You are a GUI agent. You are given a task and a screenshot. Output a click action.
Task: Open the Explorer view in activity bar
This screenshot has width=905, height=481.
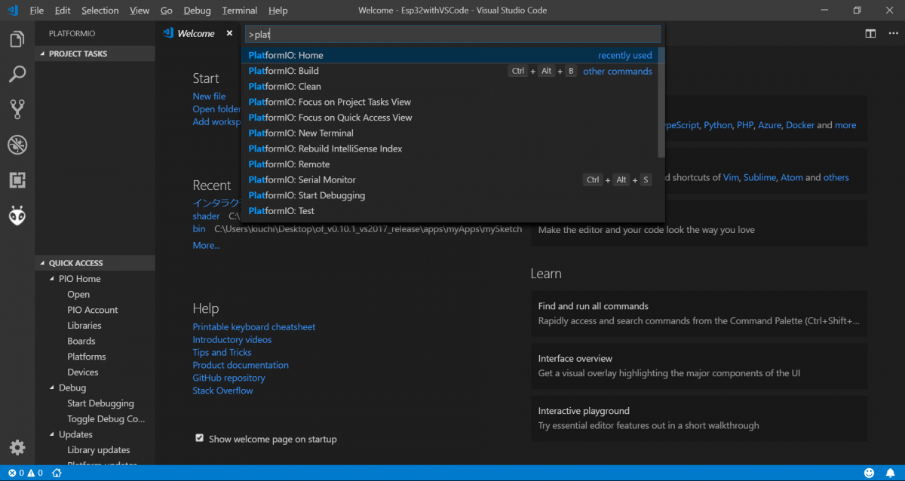pyautogui.click(x=17, y=39)
